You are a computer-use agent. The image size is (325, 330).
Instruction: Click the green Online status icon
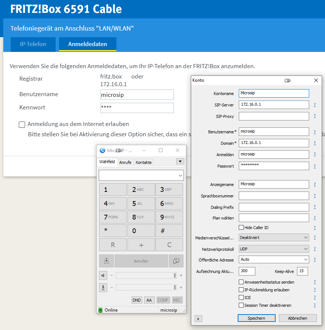[100, 310]
